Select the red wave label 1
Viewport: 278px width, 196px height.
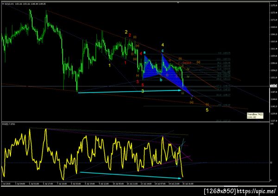126,63
